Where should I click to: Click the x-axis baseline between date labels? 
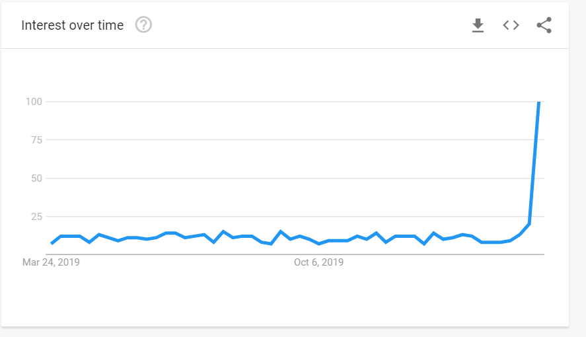pyautogui.click(x=185, y=254)
